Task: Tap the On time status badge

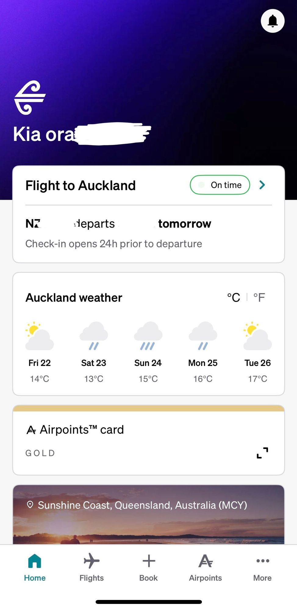Action: pyautogui.click(x=220, y=185)
